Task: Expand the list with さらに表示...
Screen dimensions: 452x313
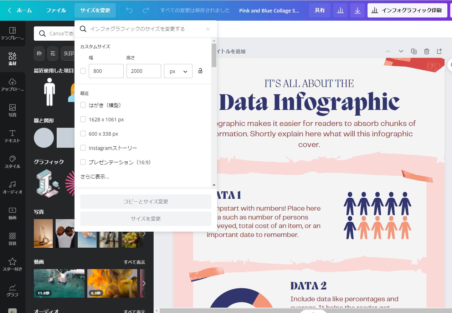Action: (94, 177)
